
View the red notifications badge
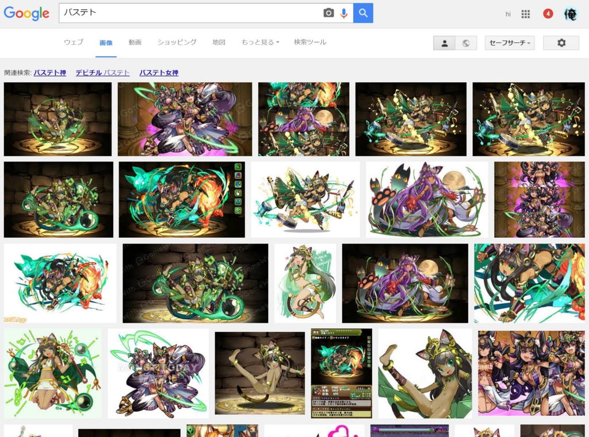[548, 14]
